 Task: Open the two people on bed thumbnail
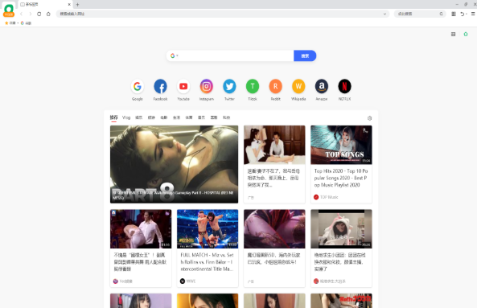(274, 145)
